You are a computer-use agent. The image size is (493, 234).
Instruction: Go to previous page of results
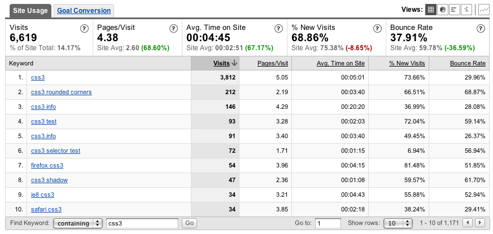[x=468, y=223]
